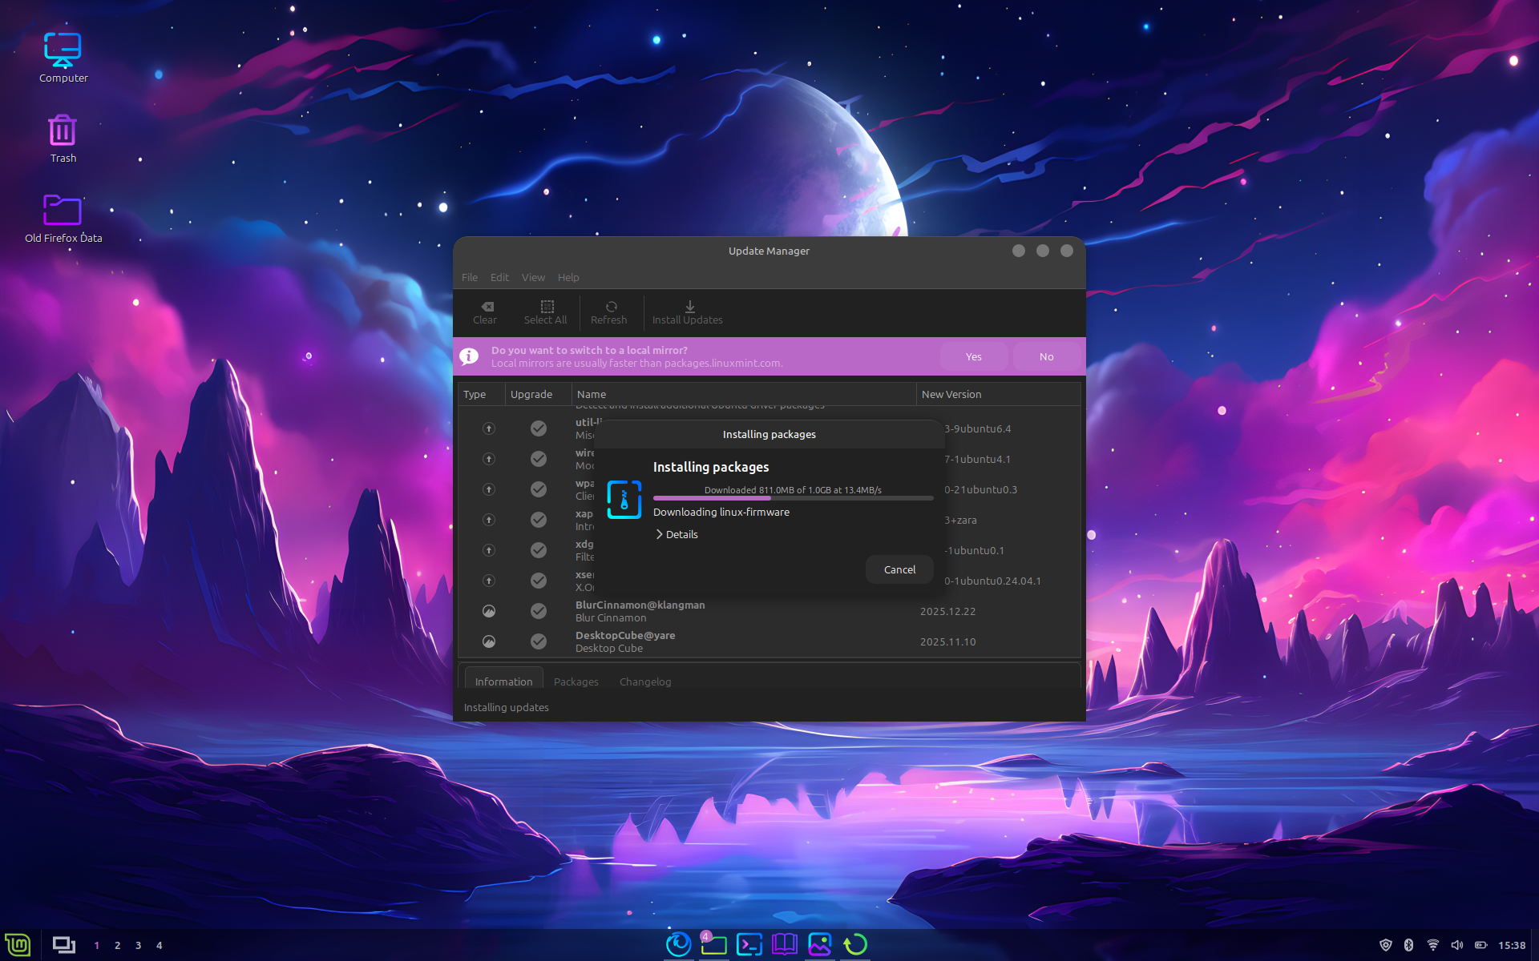Screen dimensions: 1539x961
Task: Open the terminal from the taskbar
Action: [x=749, y=944]
